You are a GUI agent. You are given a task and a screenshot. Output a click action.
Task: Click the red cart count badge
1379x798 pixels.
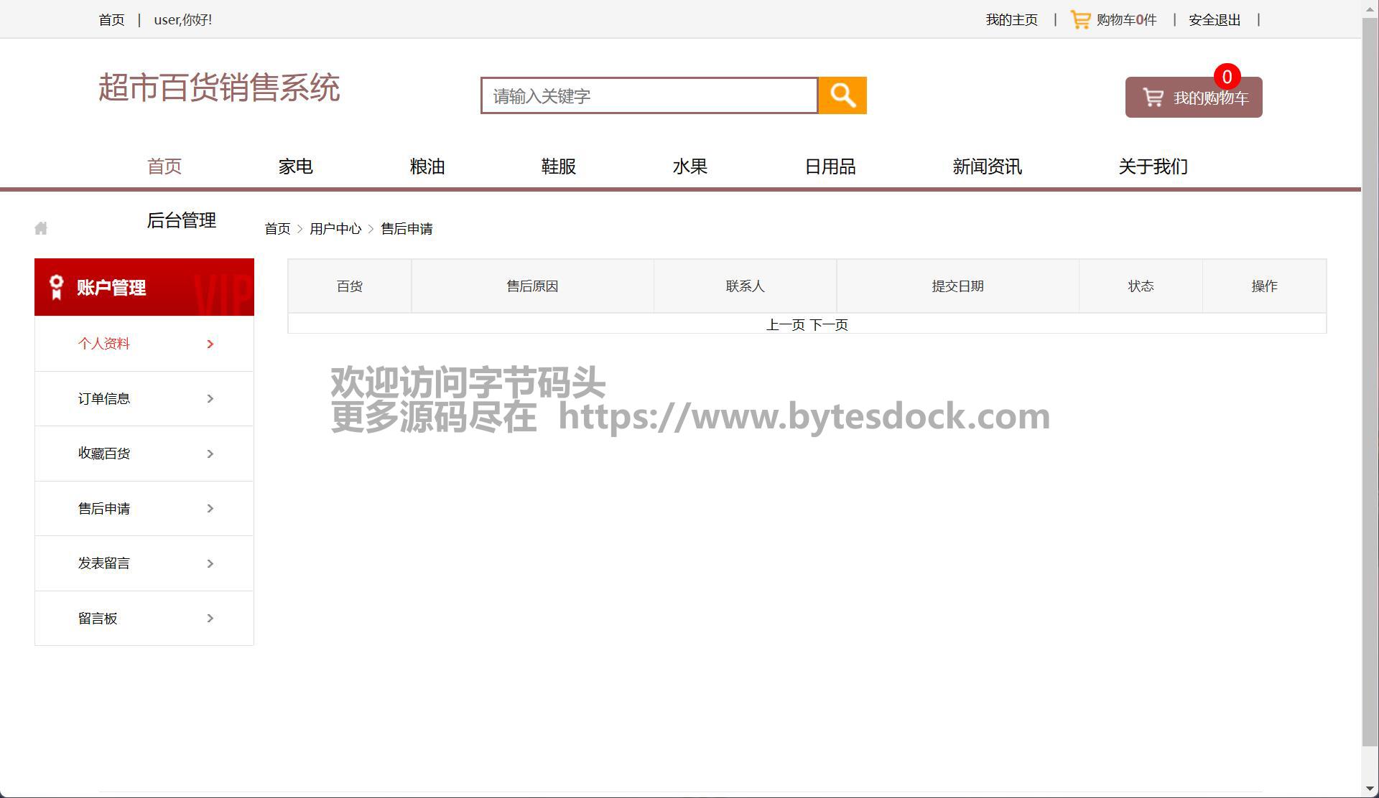point(1227,77)
